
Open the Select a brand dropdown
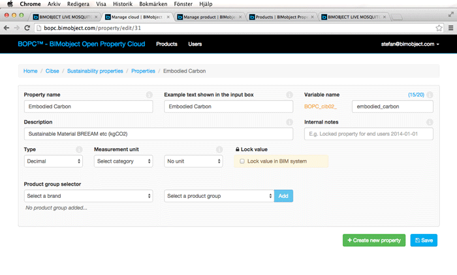coord(88,196)
